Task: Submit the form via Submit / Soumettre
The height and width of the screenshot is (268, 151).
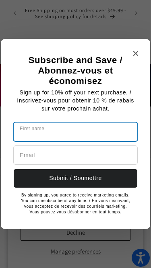Action: pyautogui.click(x=76, y=178)
